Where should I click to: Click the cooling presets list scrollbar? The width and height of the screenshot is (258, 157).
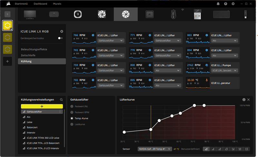point(64,128)
